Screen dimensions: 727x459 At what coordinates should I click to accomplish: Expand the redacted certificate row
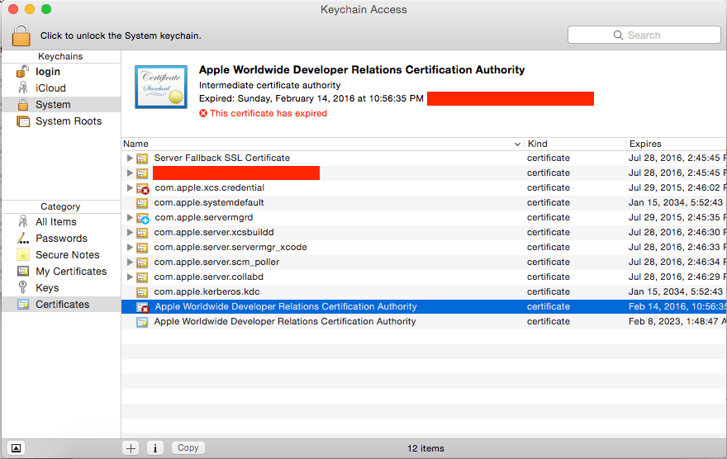pos(130,173)
